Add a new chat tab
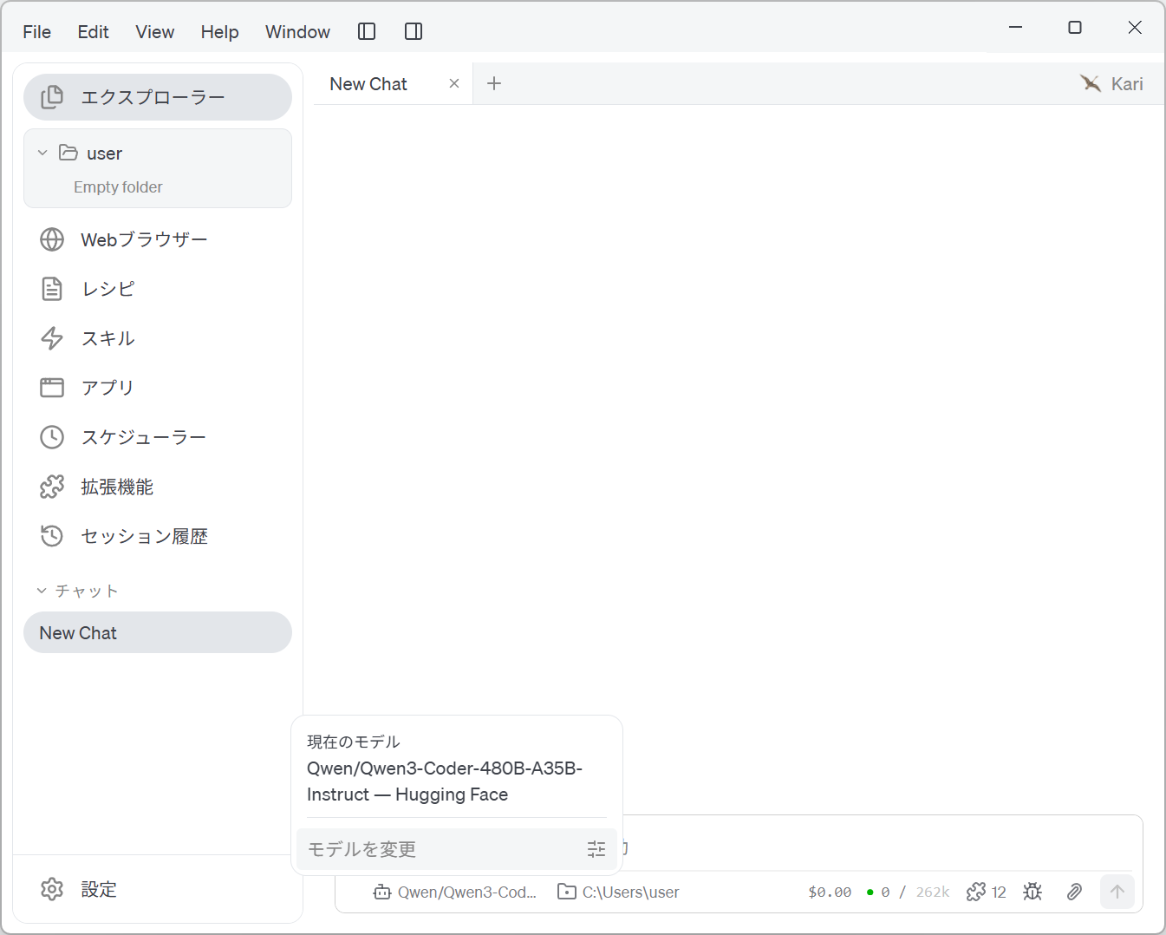Screen dimensions: 1166x935 coord(494,83)
